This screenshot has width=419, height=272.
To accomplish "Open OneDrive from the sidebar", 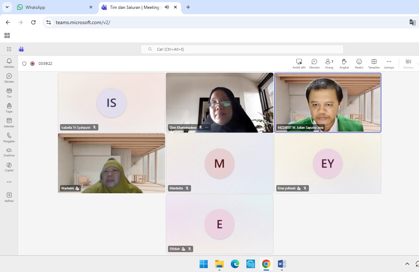I will coord(9,152).
